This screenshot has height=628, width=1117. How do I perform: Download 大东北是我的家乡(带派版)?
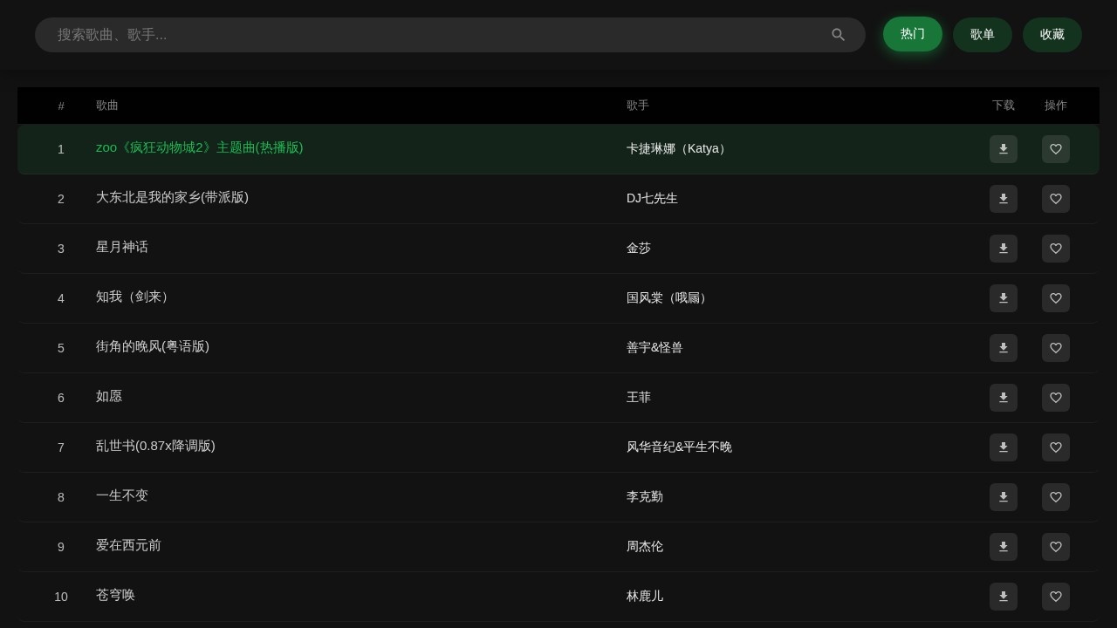[x=1004, y=199]
